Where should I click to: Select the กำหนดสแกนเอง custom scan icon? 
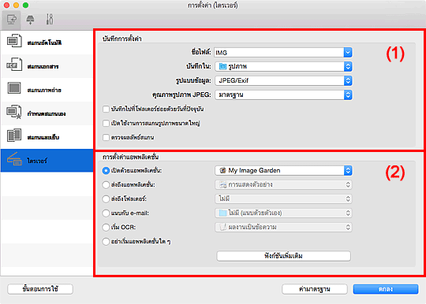pos(14,112)
